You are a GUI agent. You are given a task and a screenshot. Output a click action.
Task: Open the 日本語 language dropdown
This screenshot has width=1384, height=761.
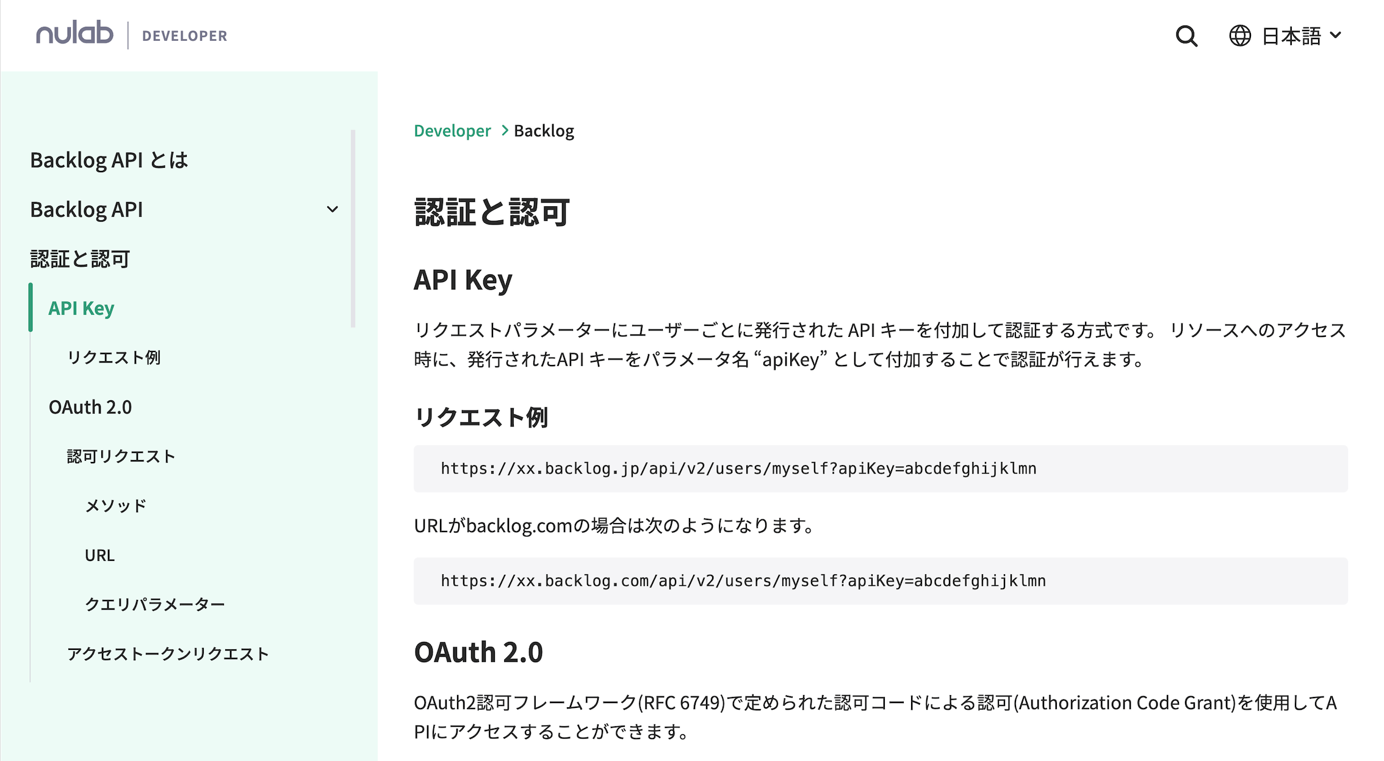pos(1300,36)
